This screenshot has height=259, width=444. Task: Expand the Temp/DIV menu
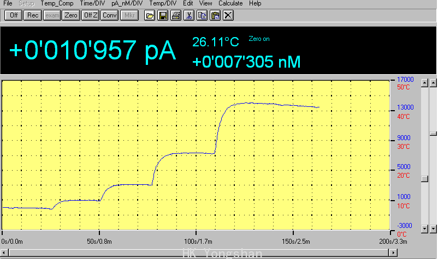tap(163, 3)
